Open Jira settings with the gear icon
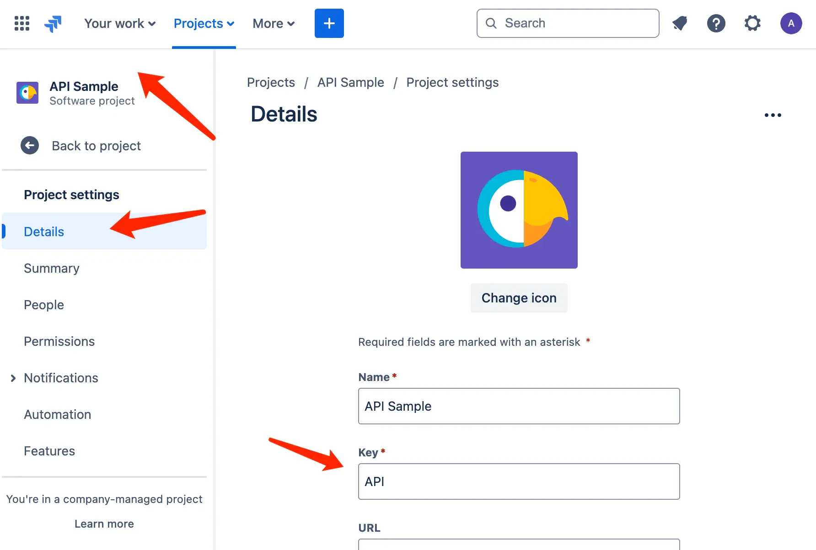816x550 pixels. [752, 23]
